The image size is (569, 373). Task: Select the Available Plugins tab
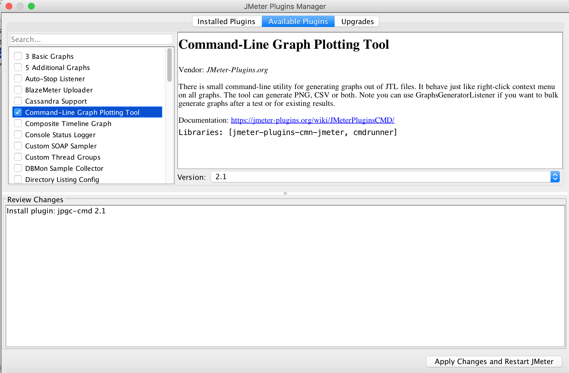click(x=298, y=22)
